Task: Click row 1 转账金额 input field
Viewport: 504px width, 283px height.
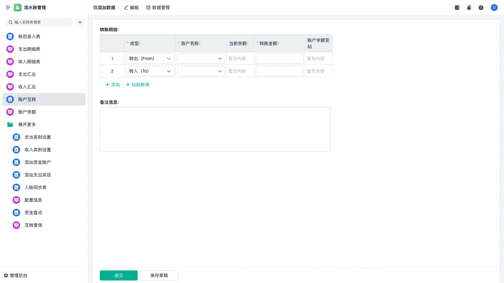Action: click(280, 58)
